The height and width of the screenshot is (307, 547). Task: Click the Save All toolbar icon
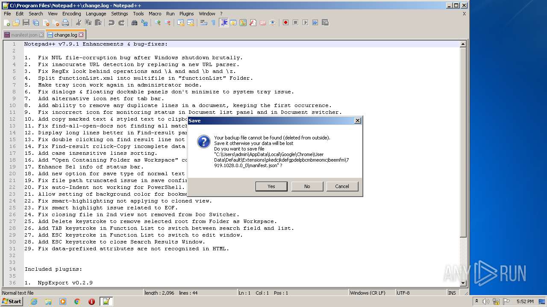(36, 23)
